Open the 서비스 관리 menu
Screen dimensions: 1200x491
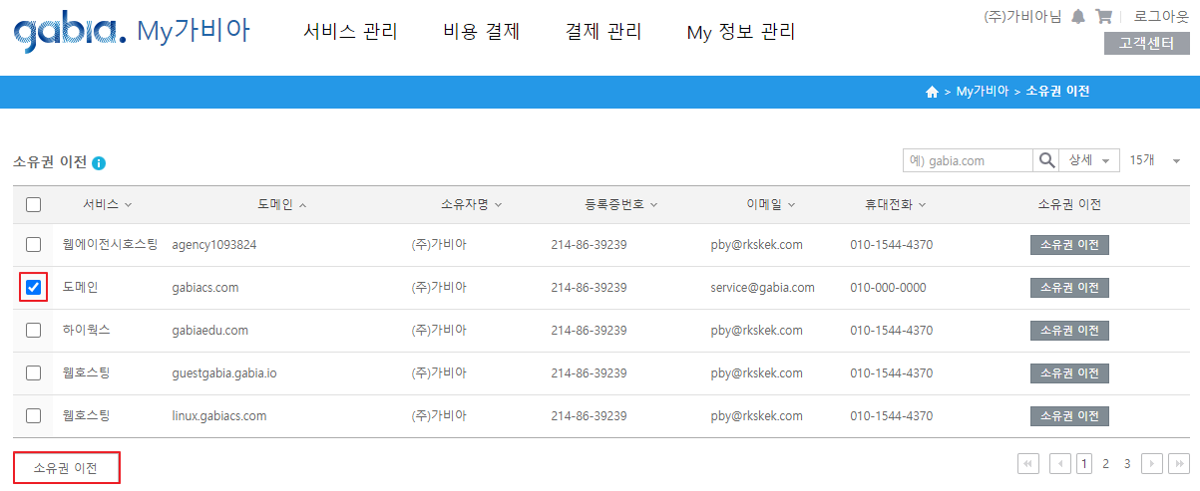tap(350, 32)
